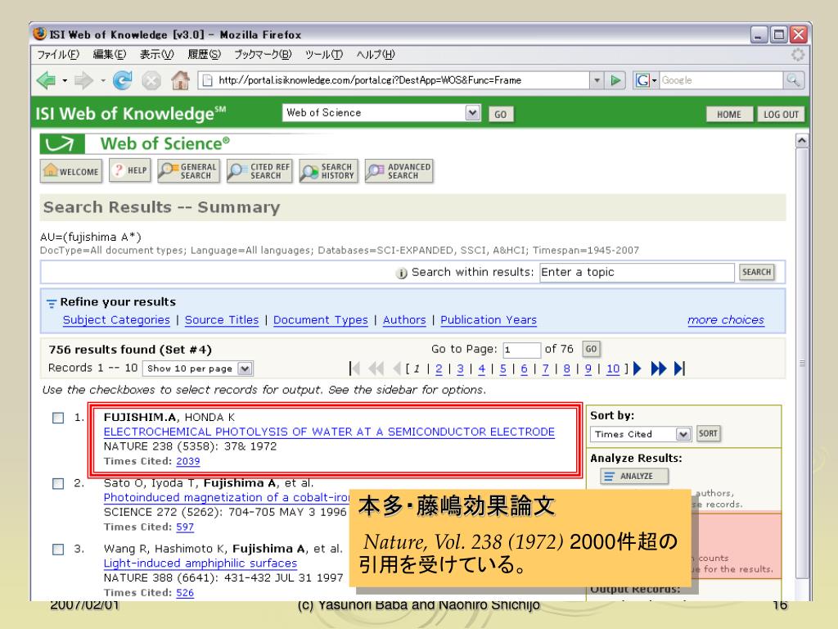838x629 pixels.
Task: Click Times Cited 2039 link
Action: (x=188, y=461)
